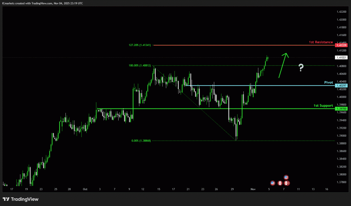Open the US flag event at Nov 5
Image resolution: width=351 pixels, height=206 pixels.
[273, 183]
